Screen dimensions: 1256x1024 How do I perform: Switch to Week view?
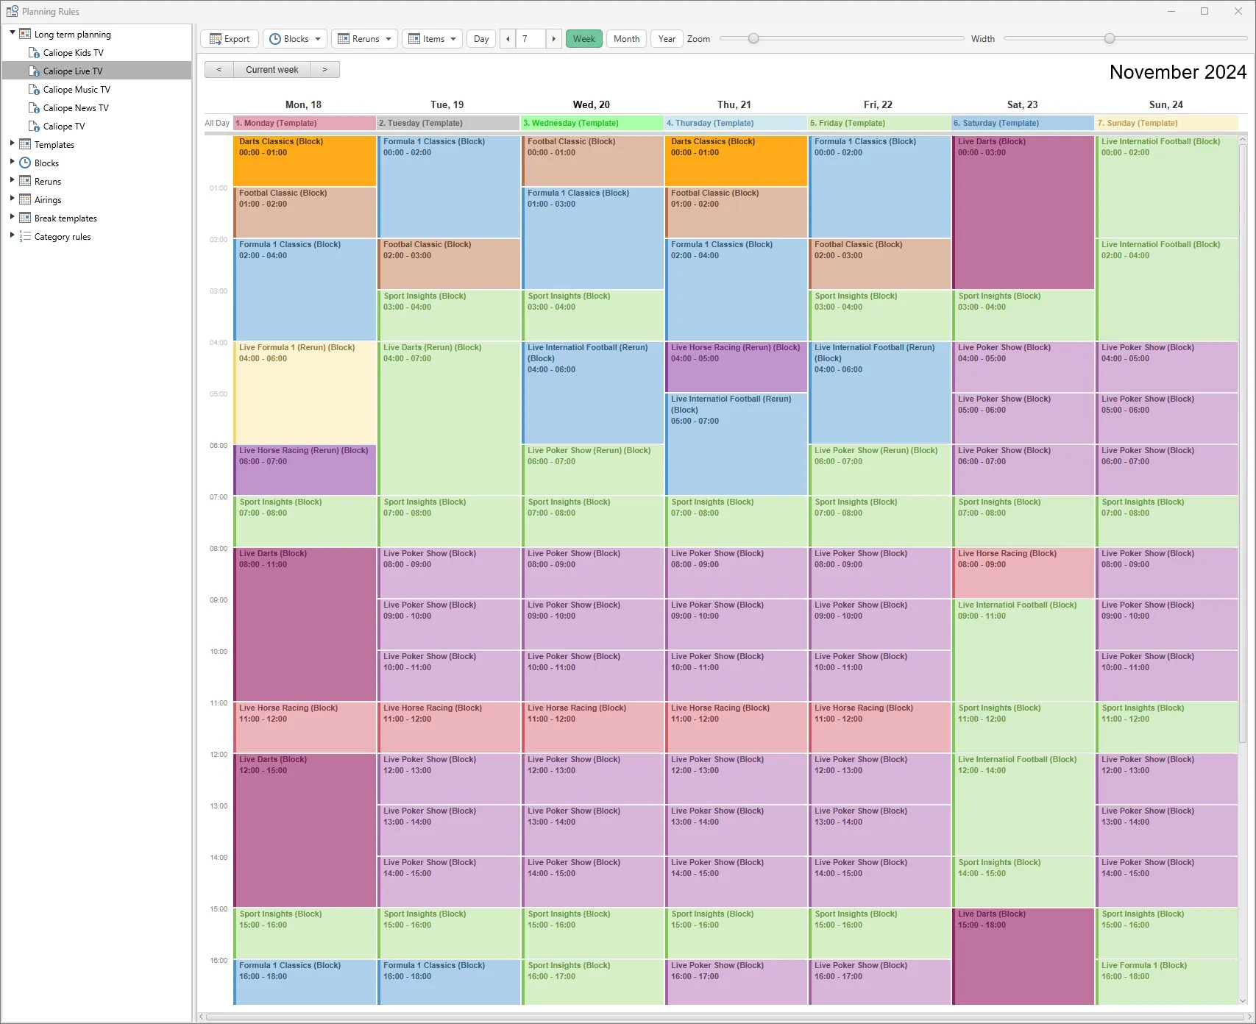coord(583,39)
